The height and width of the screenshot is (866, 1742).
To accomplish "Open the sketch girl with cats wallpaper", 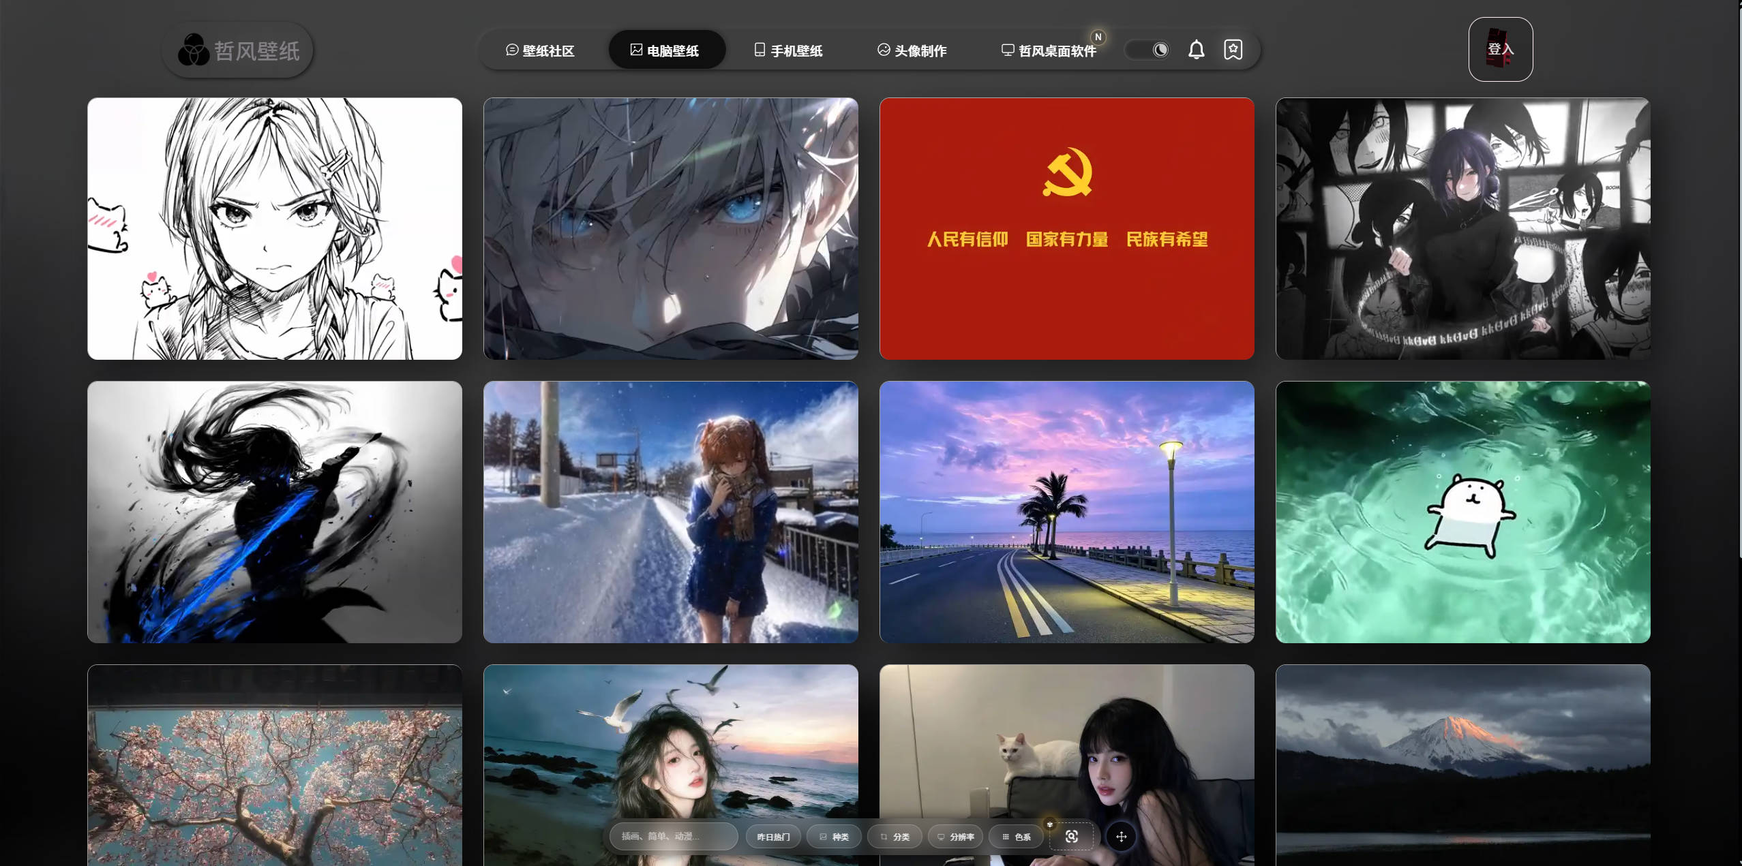I will pos(275,228).
